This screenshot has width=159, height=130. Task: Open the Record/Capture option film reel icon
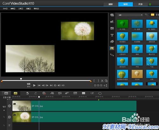(44, 93)
